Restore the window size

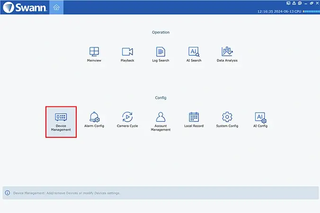311,3
